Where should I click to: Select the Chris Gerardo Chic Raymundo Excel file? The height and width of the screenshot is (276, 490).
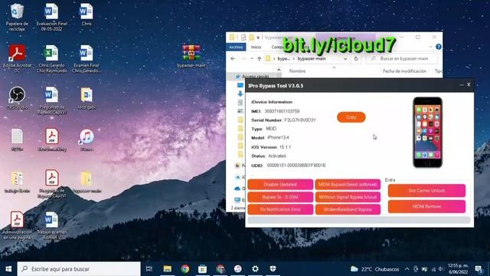[x=51, y=58]
